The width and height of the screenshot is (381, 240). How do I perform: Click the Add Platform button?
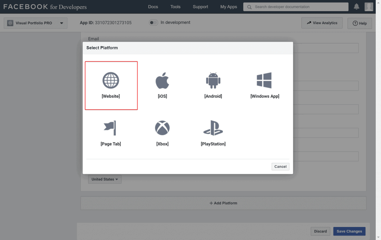(223, 203)
